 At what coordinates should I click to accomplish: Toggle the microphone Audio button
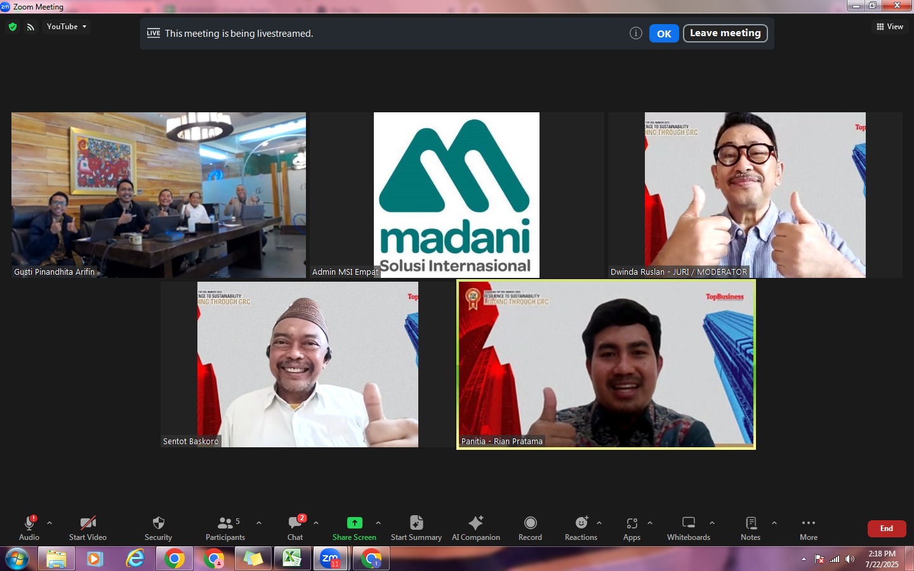coord(29,528)
